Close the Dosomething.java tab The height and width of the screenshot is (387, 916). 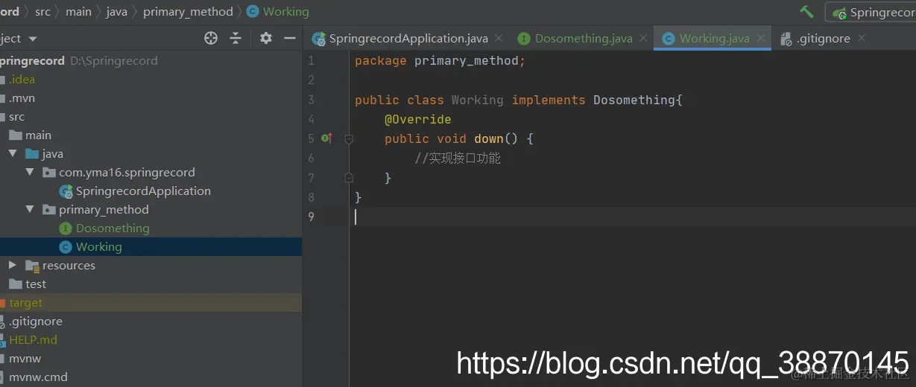pyautogui.click(x=643, y=38)
